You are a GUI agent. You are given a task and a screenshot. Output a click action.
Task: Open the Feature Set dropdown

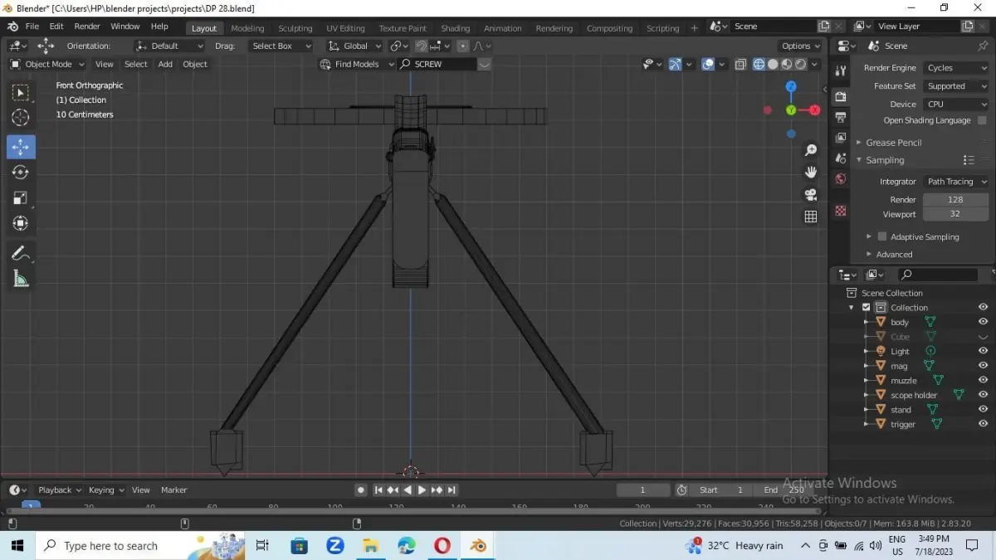tap(956, 86)
